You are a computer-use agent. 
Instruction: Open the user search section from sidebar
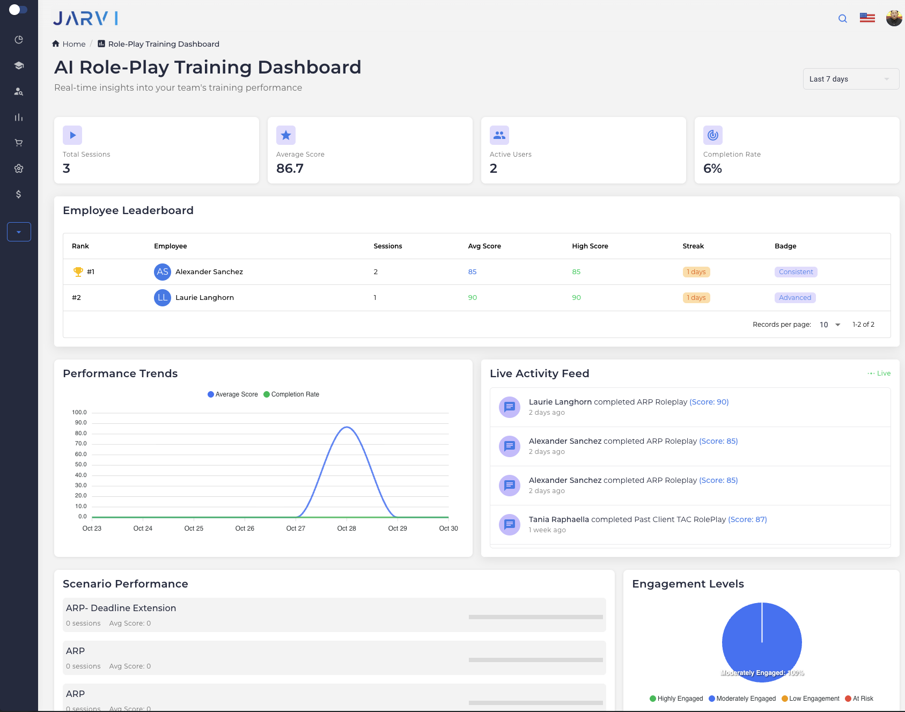pos(19,91)
